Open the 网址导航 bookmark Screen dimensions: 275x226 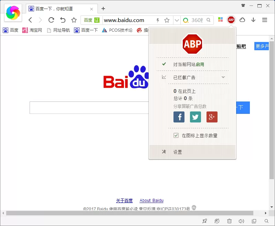[x=59, y=30]
